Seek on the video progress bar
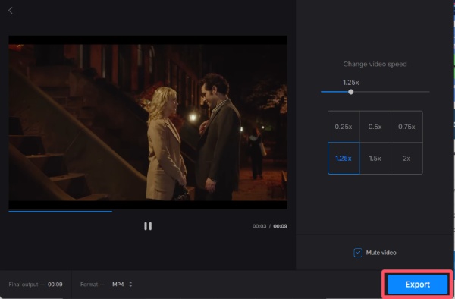455x299 pixels. click(148, 212)
